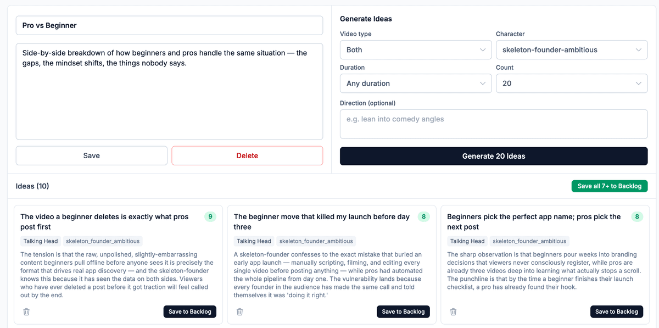Click the score 9 badge
Viewport: 659px width, 328px height.
[210, 217]
